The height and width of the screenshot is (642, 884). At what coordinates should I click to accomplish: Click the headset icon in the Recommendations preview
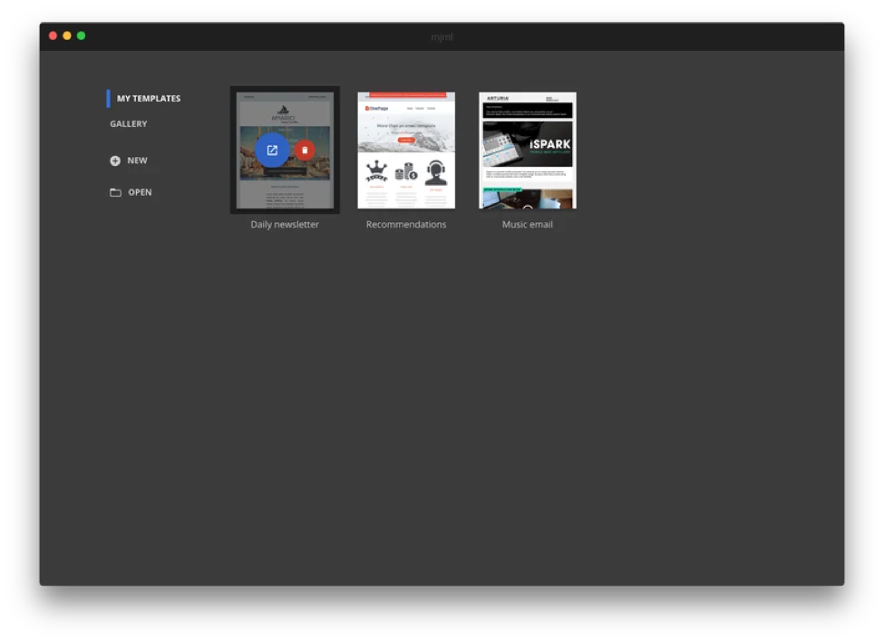tap(436, 172)
